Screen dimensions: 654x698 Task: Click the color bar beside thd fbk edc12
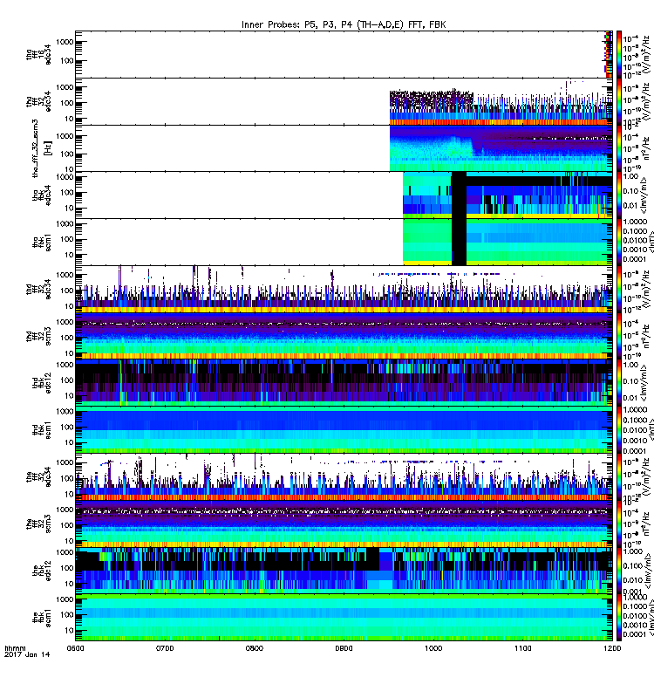click(x=619, y=383)
